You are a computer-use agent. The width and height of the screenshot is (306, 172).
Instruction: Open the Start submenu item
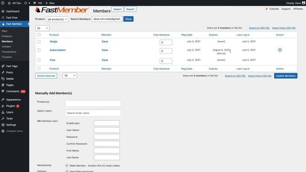4,31
